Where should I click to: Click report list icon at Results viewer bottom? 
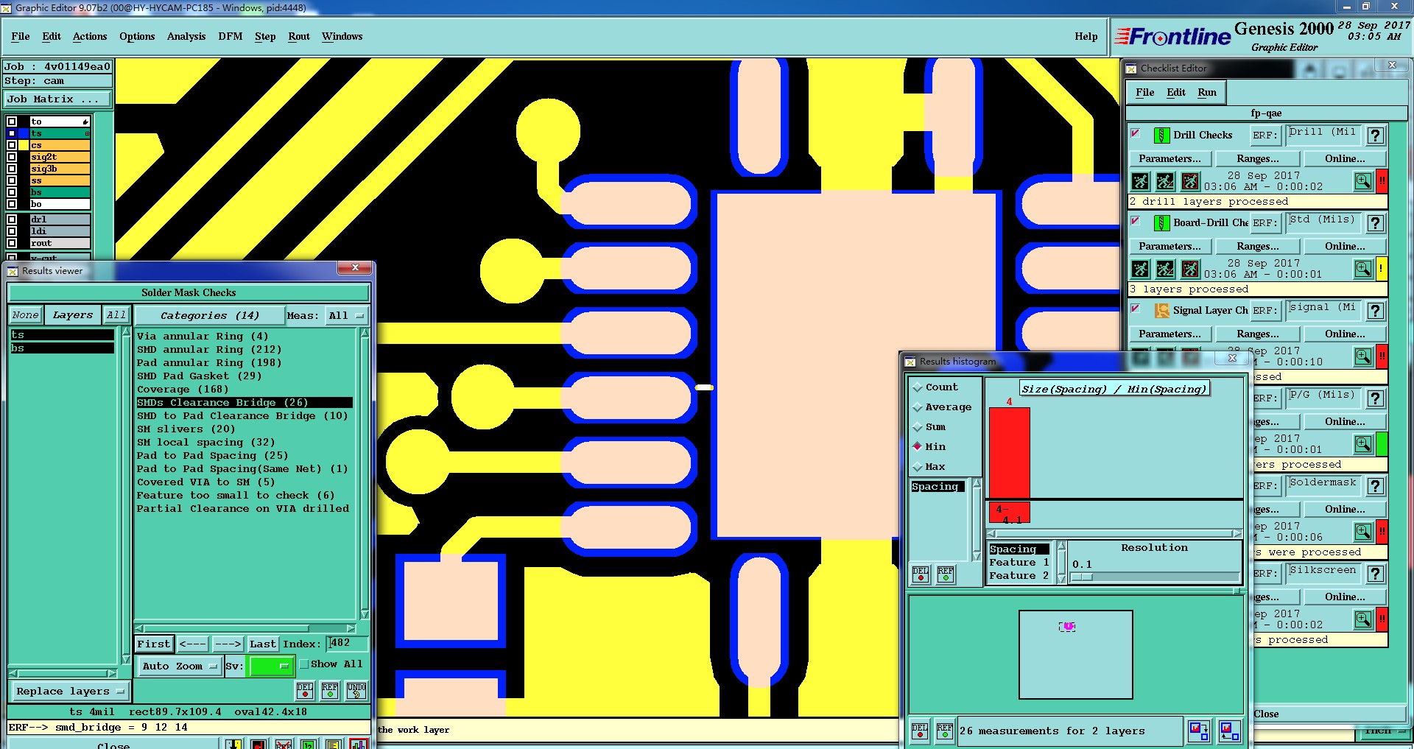333,744
